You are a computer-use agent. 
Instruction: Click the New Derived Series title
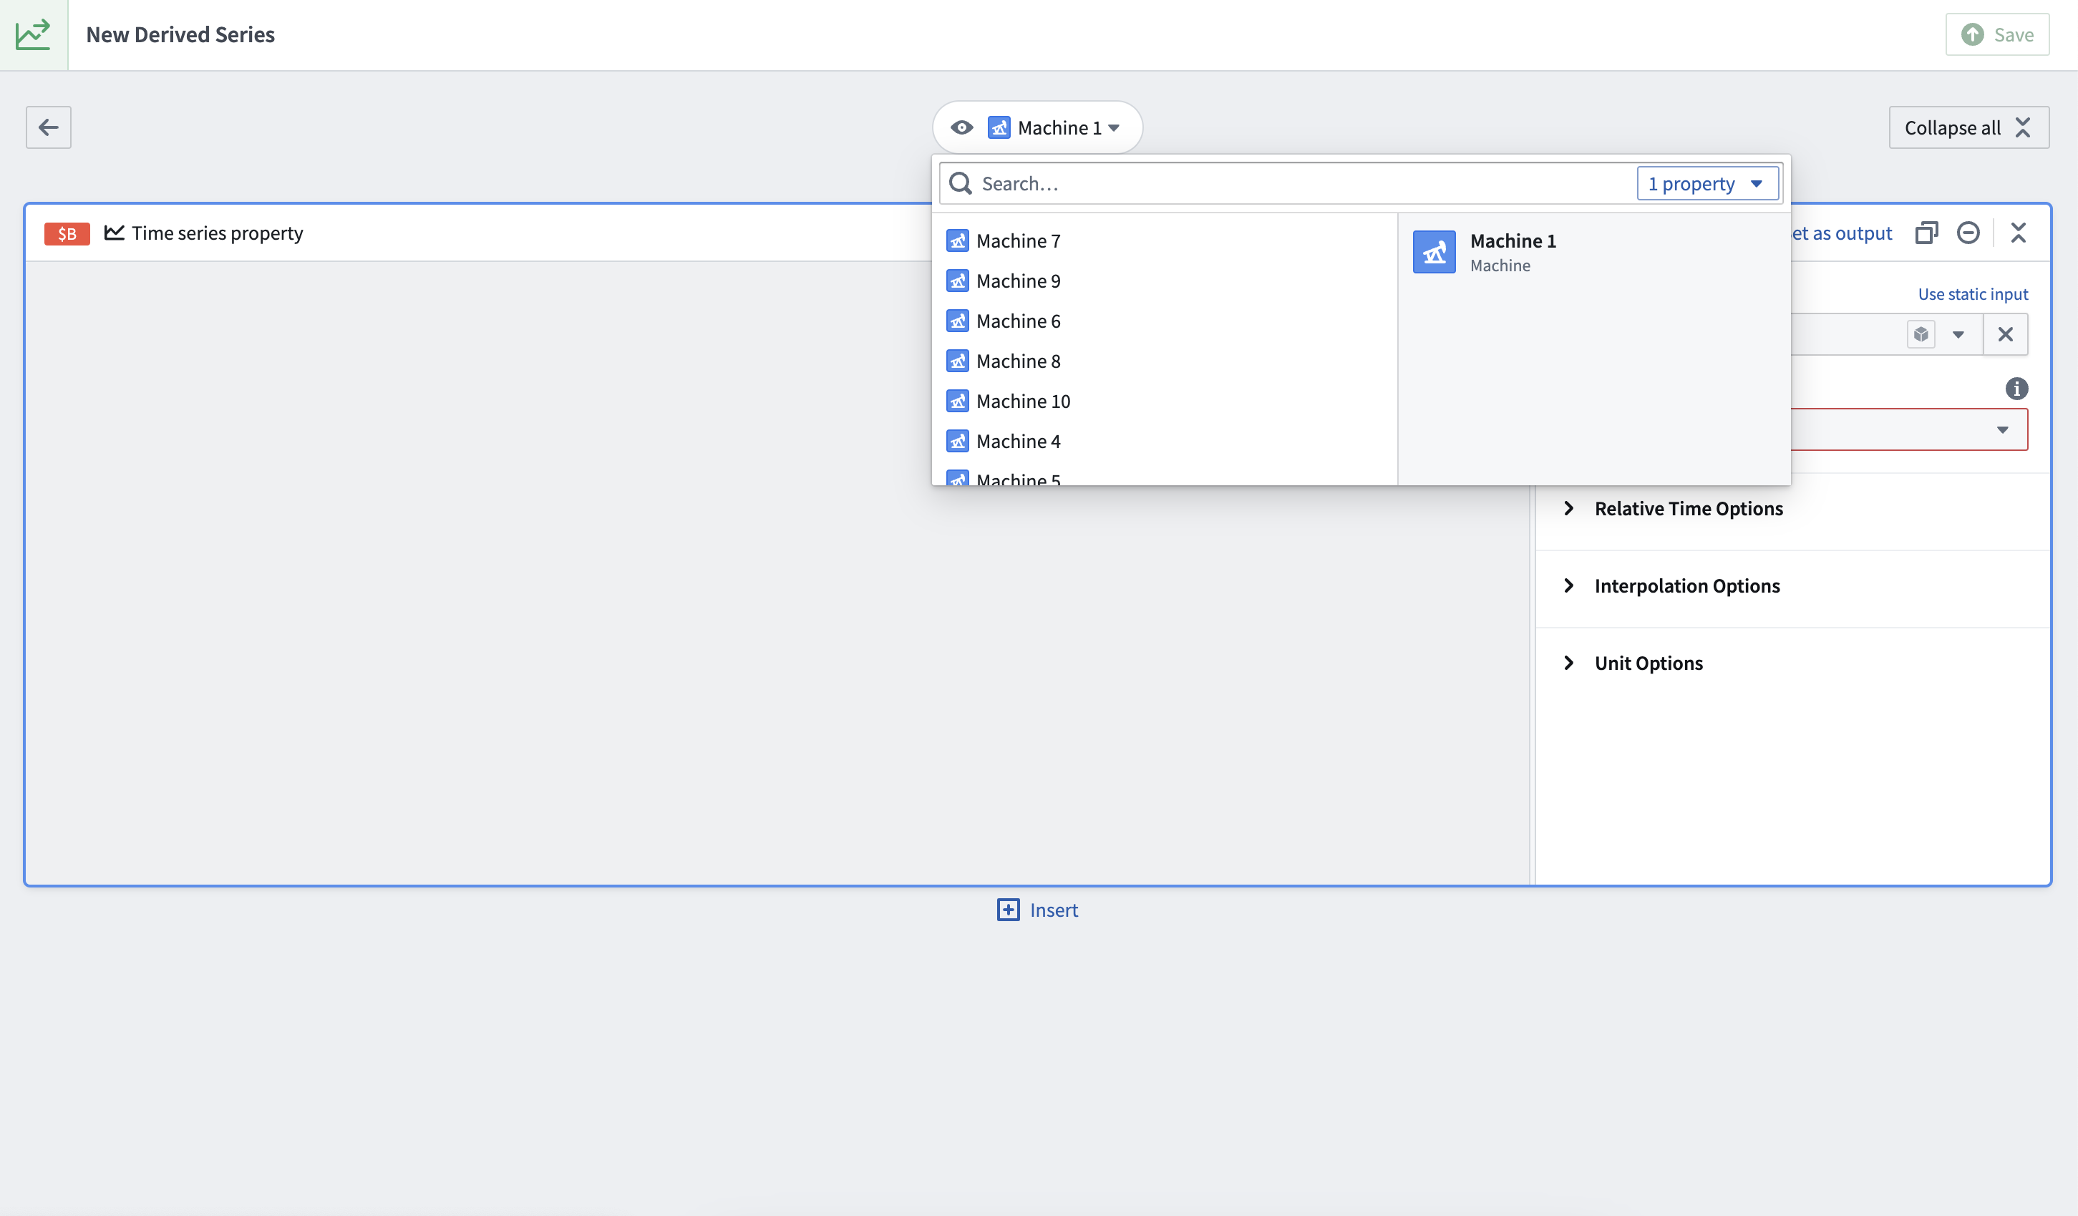pos(180,34)
